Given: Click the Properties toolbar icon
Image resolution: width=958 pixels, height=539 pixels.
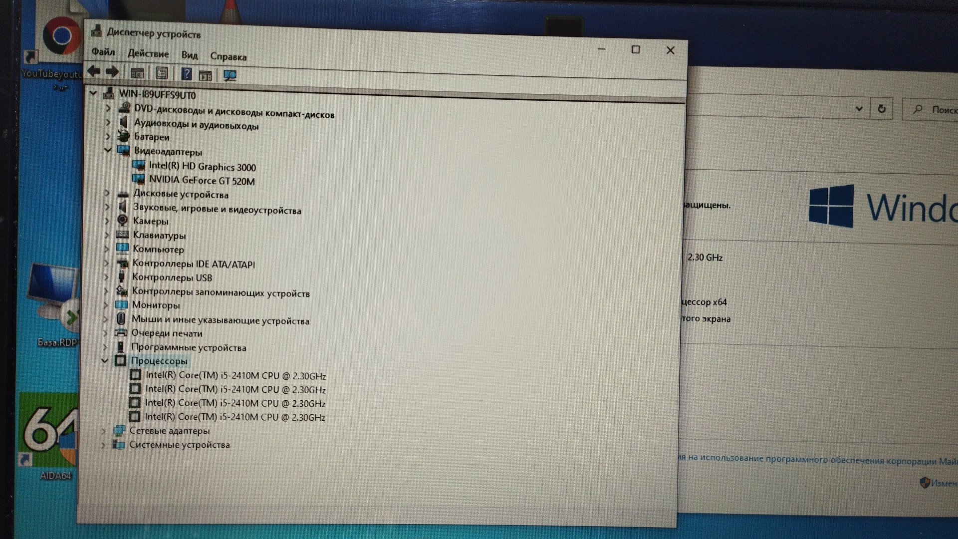Looking at the screenshot, I should pyautogui.click(x=162, y=73).
